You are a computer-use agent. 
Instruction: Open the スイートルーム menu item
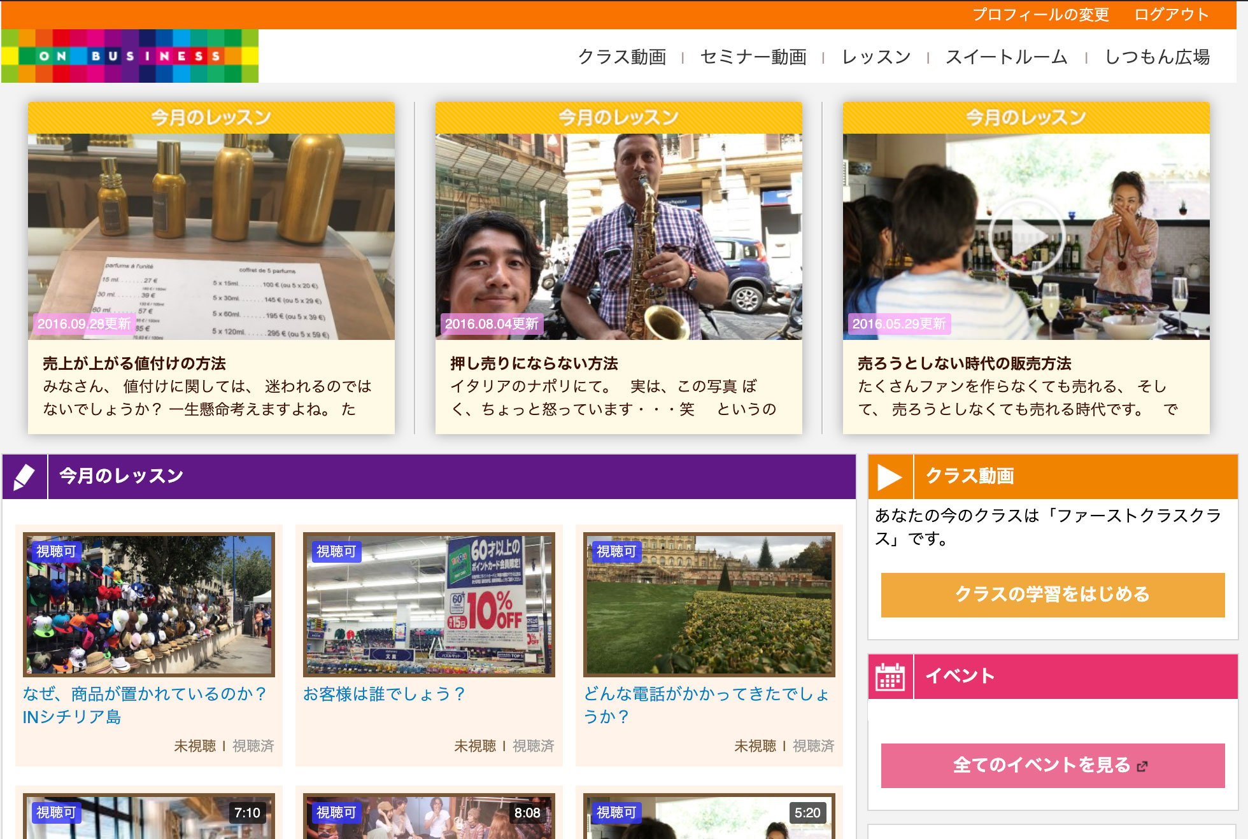click(x=1006, y=57)
